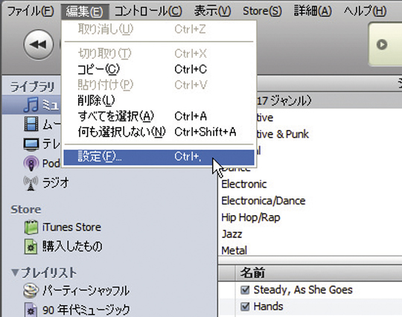The image size is (402, 317).
Task: Click the rewind previous track button
Action: pyautogui.click(x=39, y=45)
